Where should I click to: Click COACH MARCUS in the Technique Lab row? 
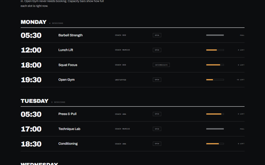123,129
